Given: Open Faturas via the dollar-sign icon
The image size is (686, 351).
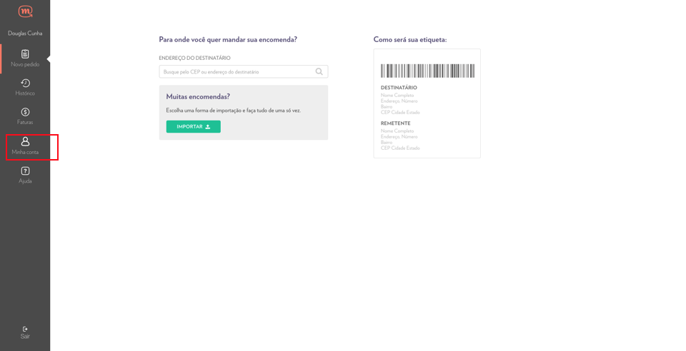Looking at the screenshot, I should pyautogui.click(x=25, y=112).
